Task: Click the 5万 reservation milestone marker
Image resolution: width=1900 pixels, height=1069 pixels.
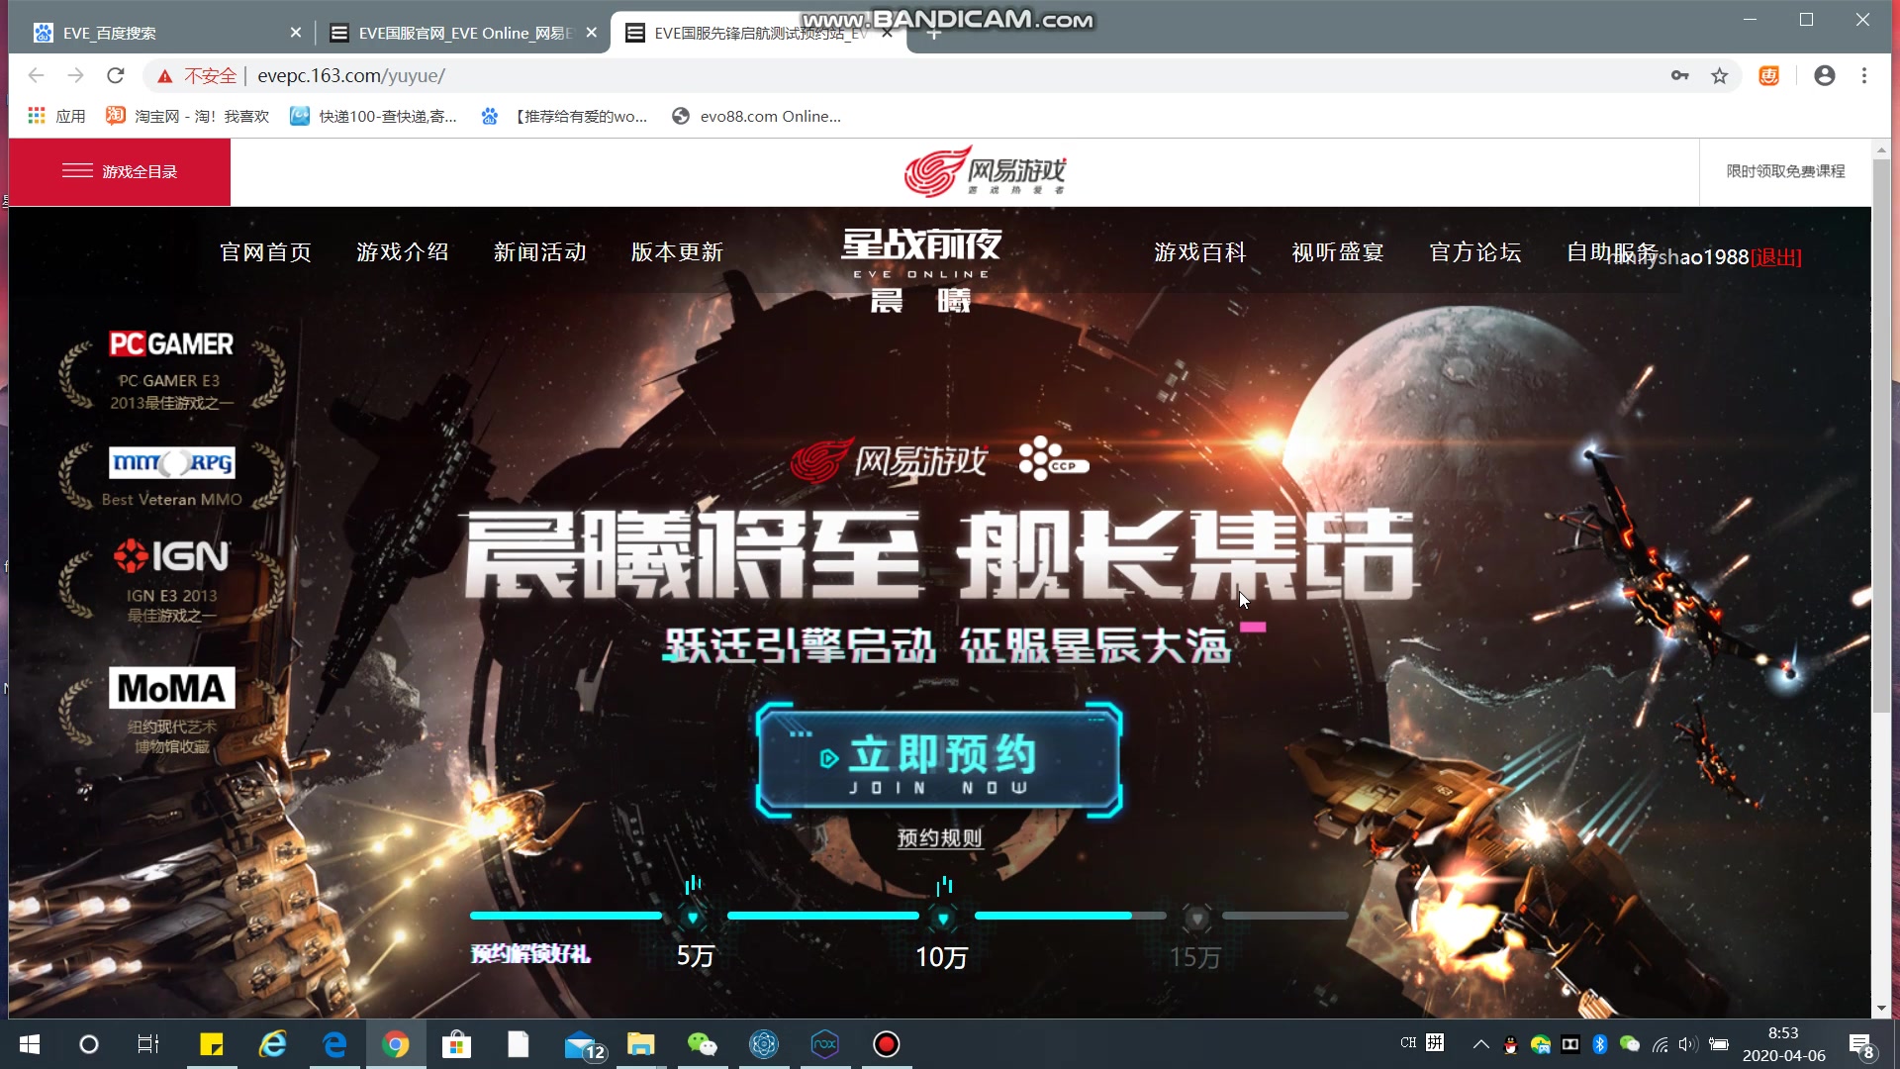Action: click(693, 917)
